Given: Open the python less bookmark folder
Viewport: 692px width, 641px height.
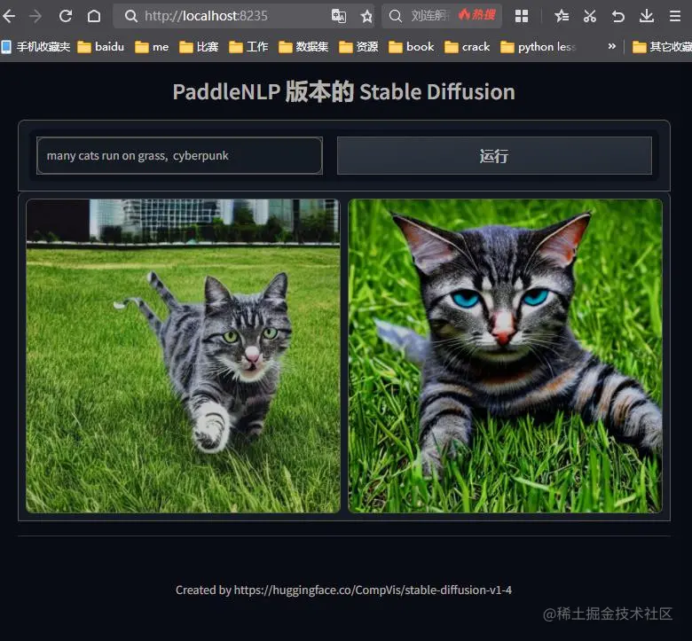Looking at the screenshot, I should [x=538, y=47].
